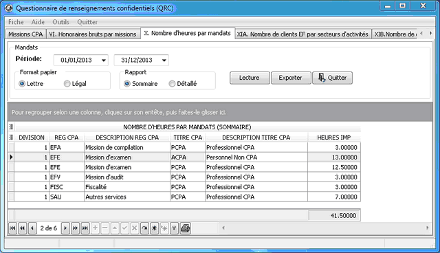Click the post edit checkmark icon

pos(124,228)
